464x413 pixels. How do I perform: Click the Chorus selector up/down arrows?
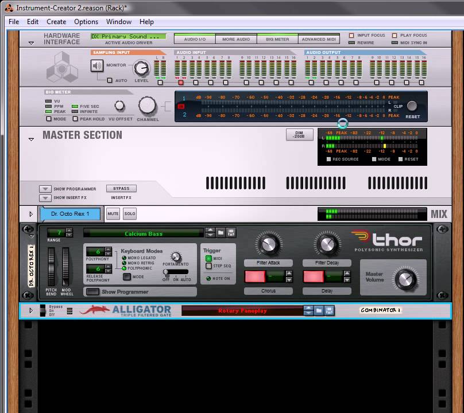coord(289,276)
